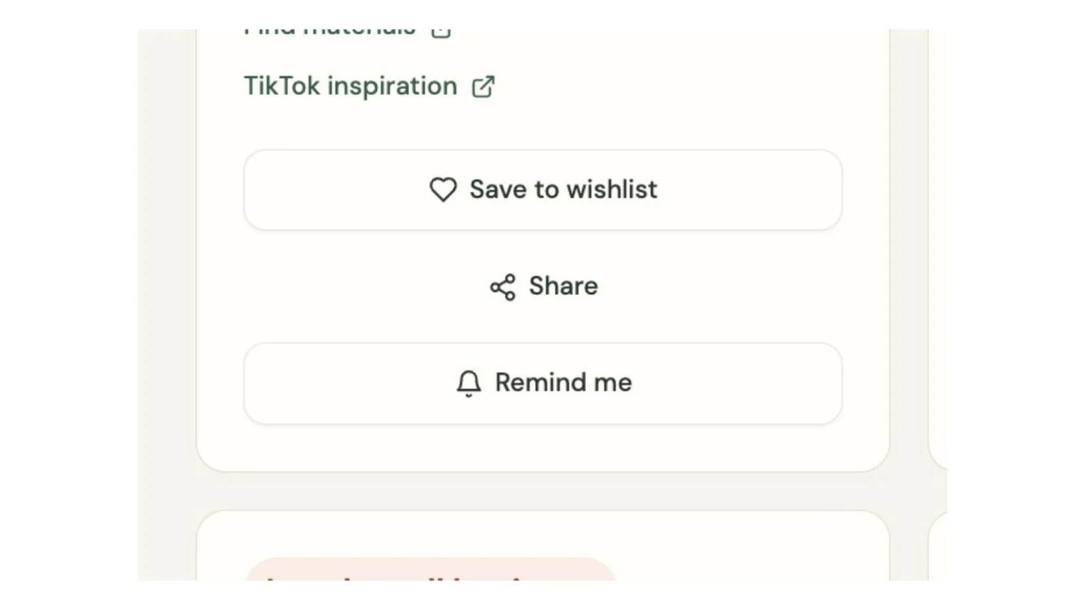Image resolution: width=1085 pixels, height=610 pixels.
Task: Click the share nodes icon
Action: 502,287
